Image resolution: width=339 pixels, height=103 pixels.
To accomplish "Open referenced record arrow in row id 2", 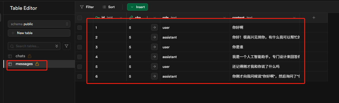I will tap(154, 37).
